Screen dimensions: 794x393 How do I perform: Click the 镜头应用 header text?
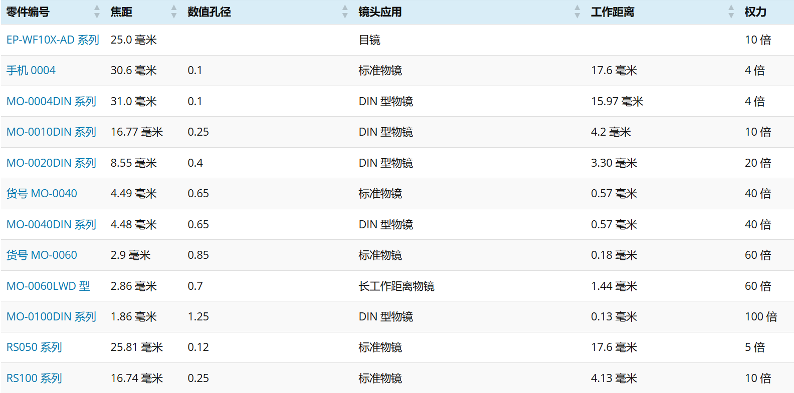[x=380, y=12]
